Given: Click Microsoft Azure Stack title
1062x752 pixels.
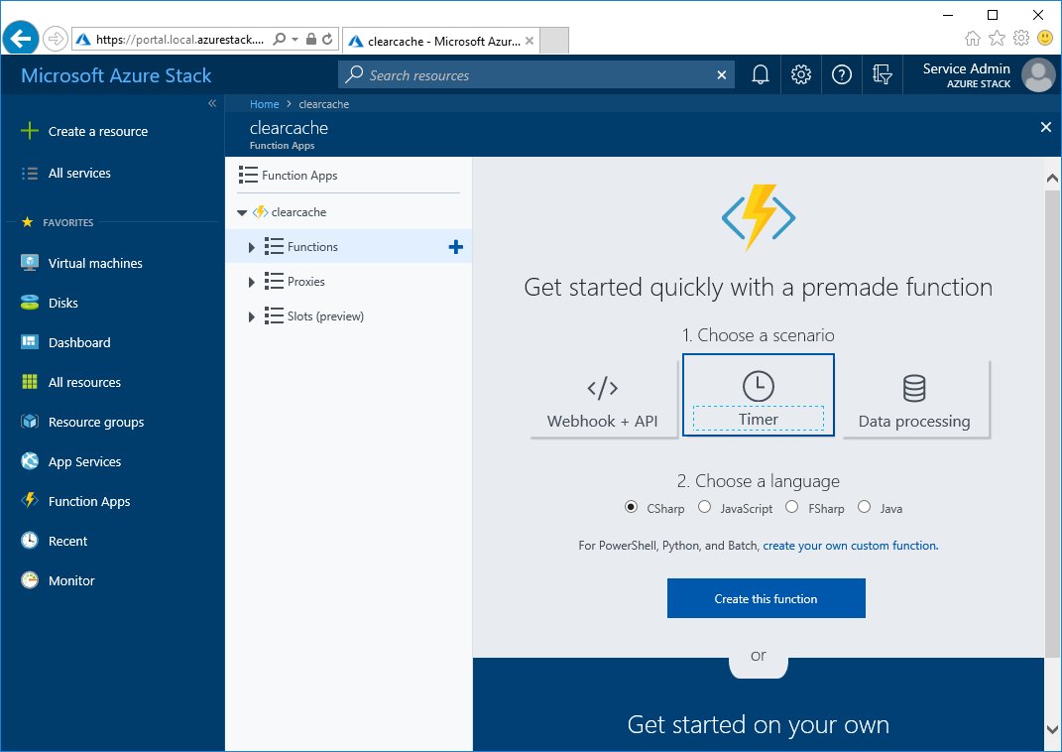Looking at the screenshot, I should tap(116, 75).
